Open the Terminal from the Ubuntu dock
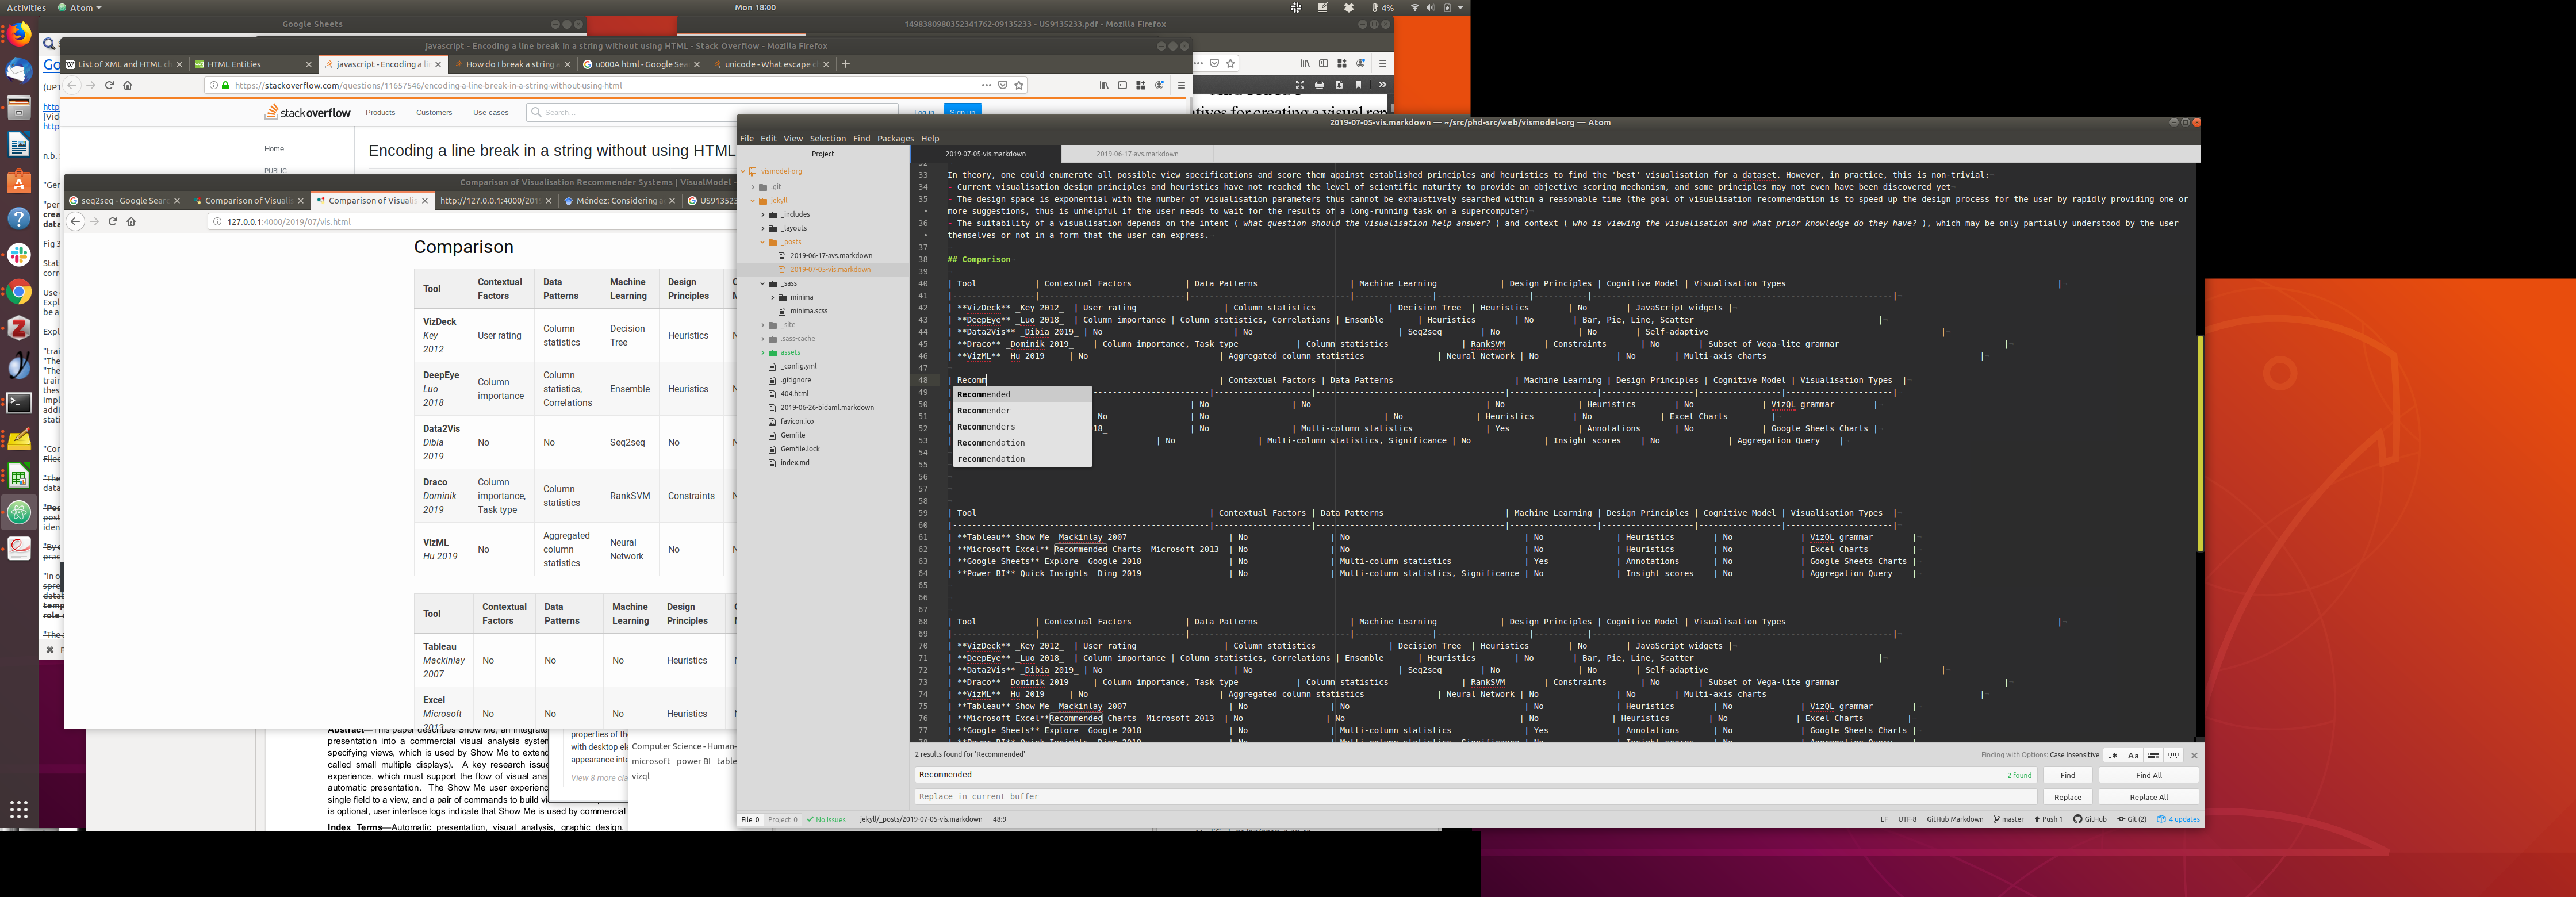2576x897 pixels. pyautogui.click(x=19, y=403)
